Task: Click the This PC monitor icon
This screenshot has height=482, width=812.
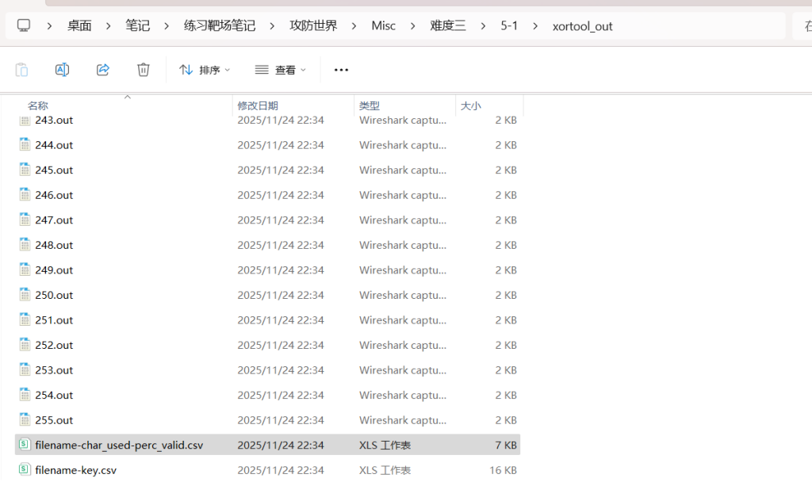Action: coord(24,26)
